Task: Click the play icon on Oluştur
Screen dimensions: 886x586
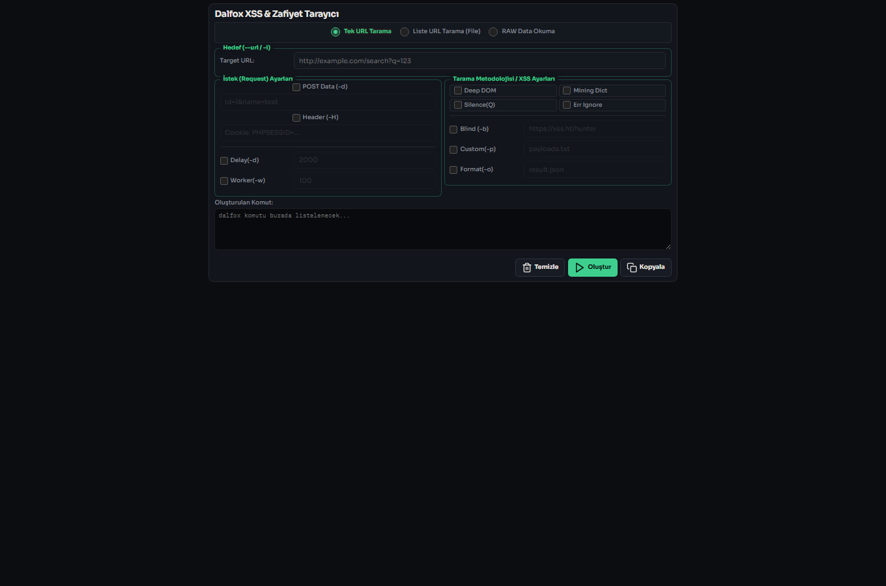Action: 580,268
